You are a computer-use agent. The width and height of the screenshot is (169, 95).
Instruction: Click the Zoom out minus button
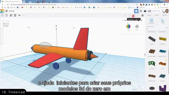2,40
